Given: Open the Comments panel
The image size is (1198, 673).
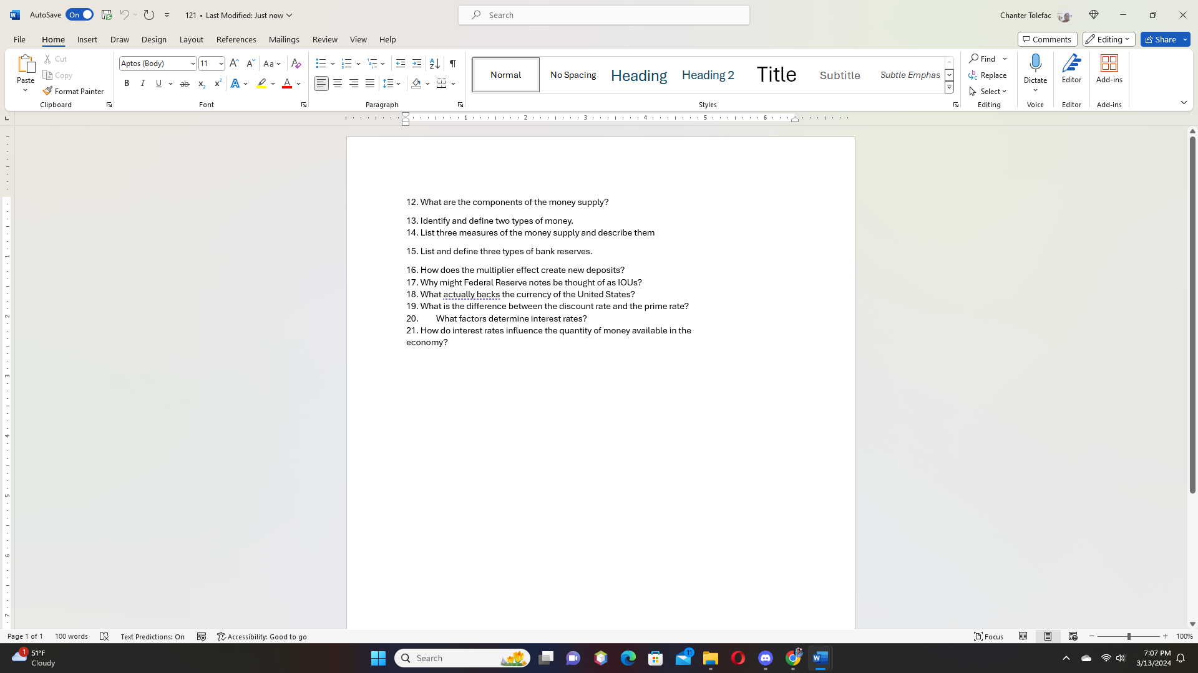Looking at the screenshot, I should coord(1047,39).
